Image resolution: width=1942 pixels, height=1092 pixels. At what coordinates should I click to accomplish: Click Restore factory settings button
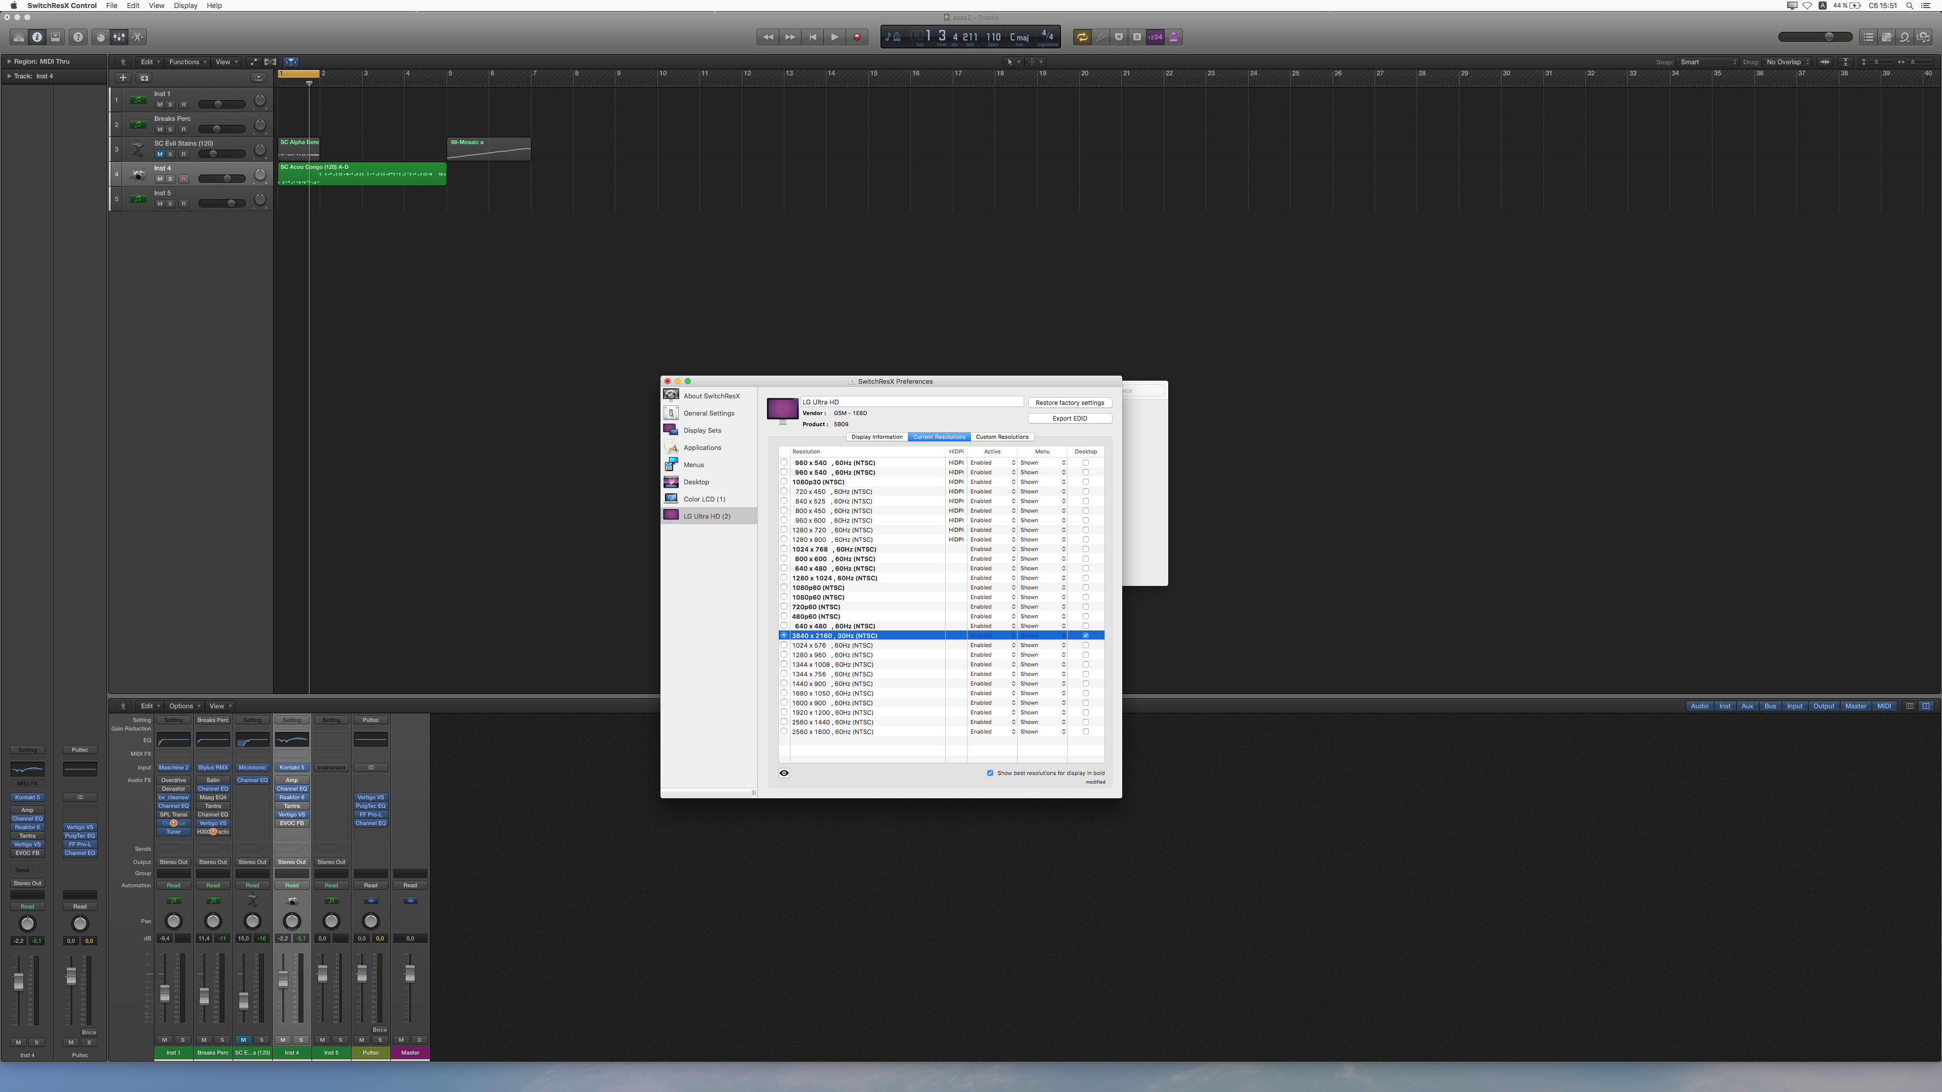1070,402
